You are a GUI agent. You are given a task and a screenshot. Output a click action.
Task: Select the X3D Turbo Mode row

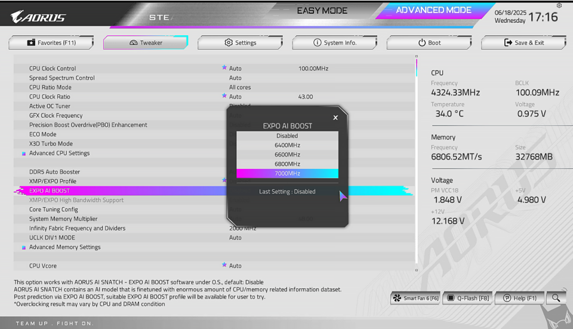click(x=214, y=144)
